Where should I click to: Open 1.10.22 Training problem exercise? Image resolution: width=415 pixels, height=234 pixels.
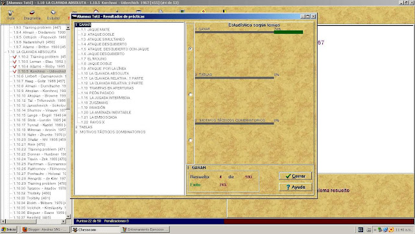(39, 149)
